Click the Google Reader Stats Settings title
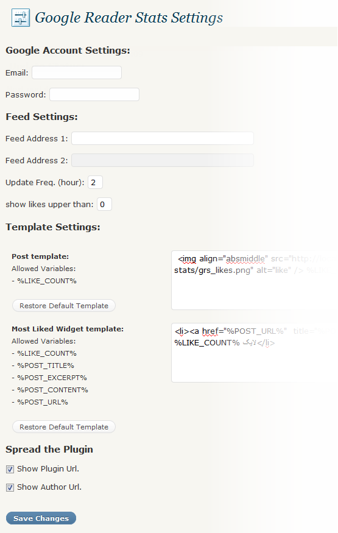Viewport: 338px width, 533px height. click(129, 18)
